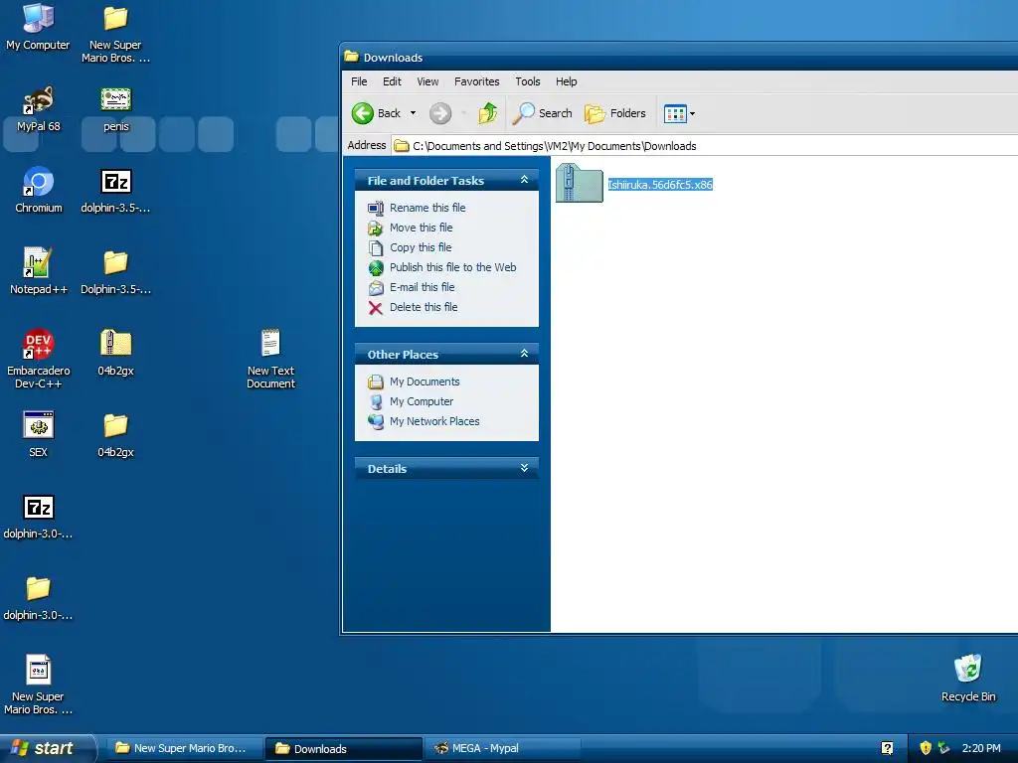Viewport: 1018px width, 763px height.
Task: Toggle the Folders pane button
Action: (x=614, y=113)
